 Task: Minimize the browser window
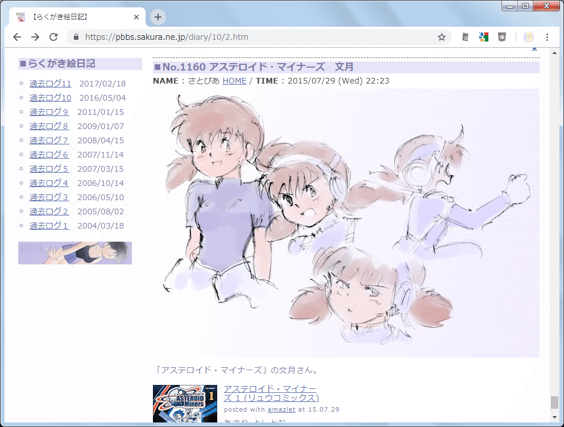tap(509, 6)
